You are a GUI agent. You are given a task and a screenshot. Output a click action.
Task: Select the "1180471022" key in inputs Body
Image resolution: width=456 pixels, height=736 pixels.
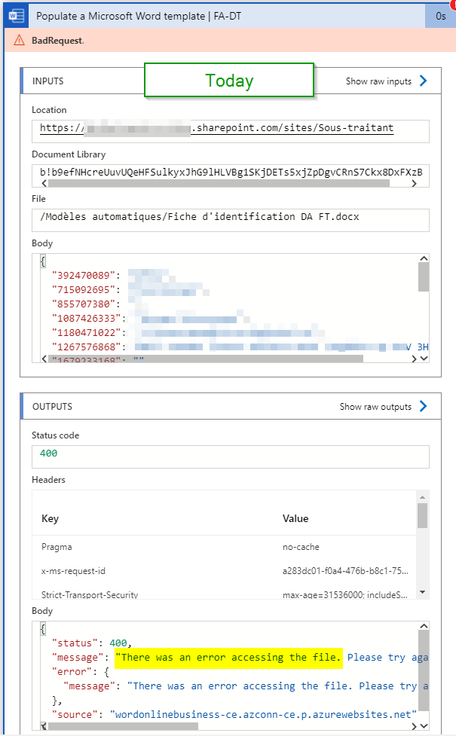87,332
